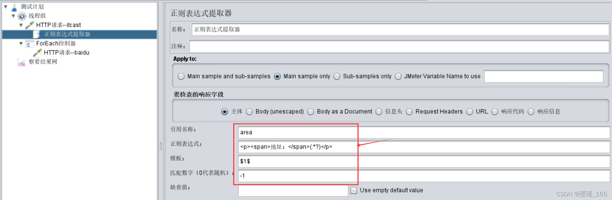Click the Test Plan flask icon
612x200 pixels.
tap(14, 7)
